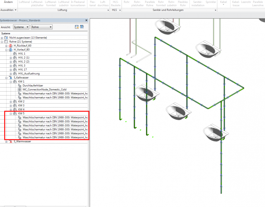Image resolution: width=265 pixels, height=207 pixels.
Task: Close the Systembrowser panel
Action: click(86, 20)
